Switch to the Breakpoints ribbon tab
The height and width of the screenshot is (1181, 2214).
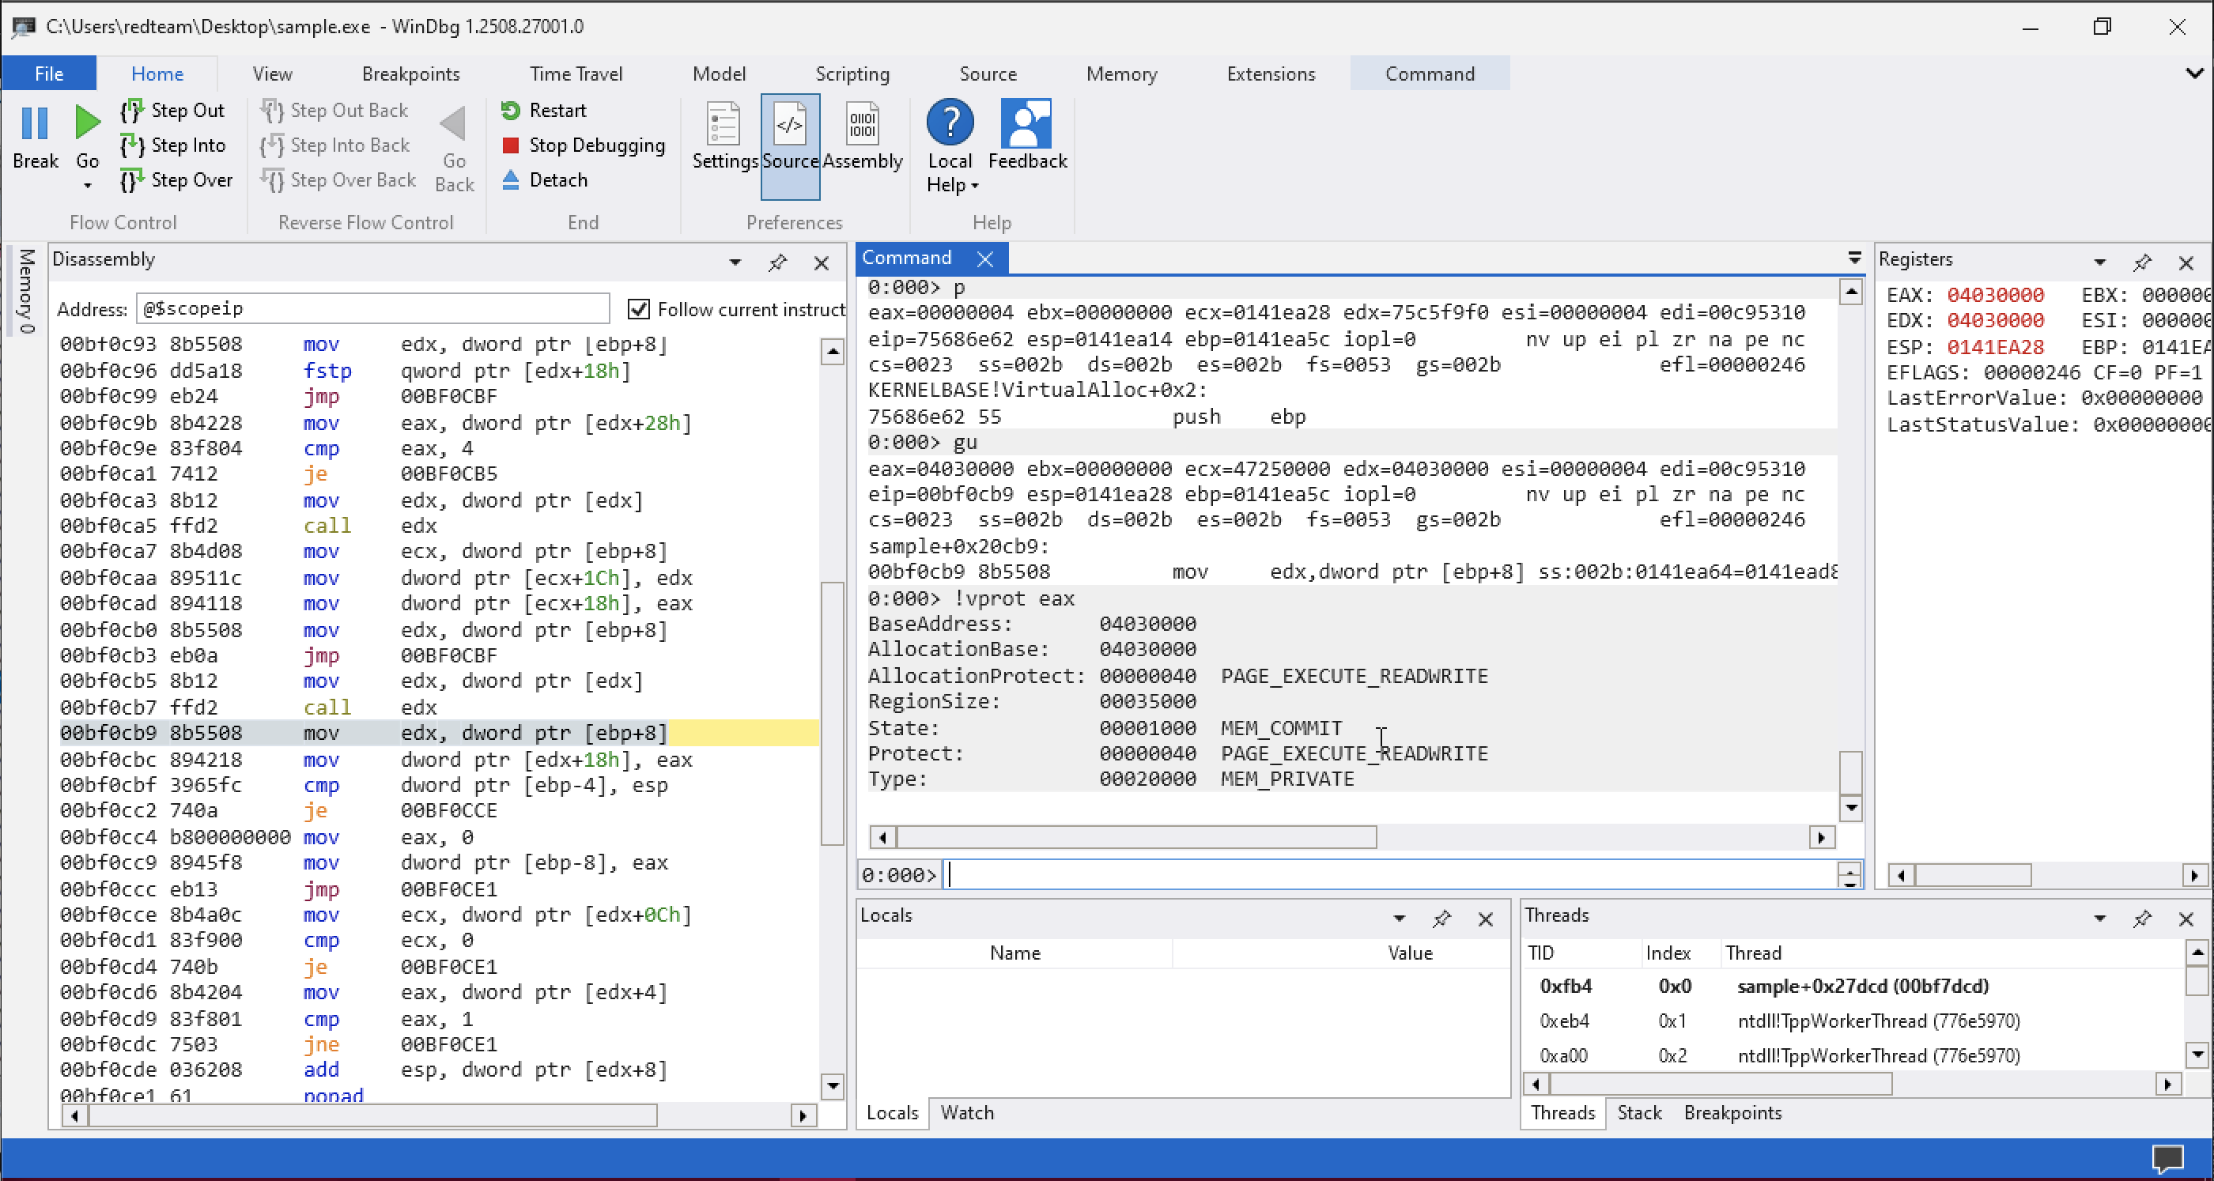pos(411,74)
